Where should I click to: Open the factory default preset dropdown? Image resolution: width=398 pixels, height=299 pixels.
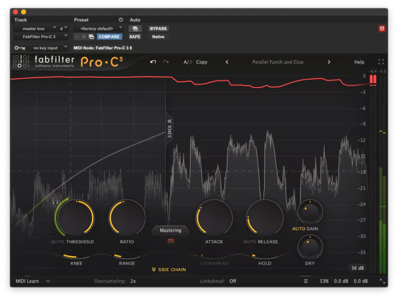click(98, 29)
